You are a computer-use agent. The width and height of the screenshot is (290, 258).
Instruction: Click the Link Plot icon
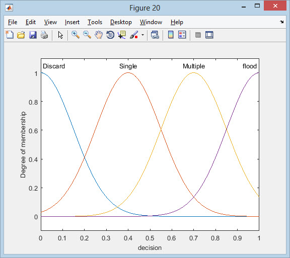[155, 35]
